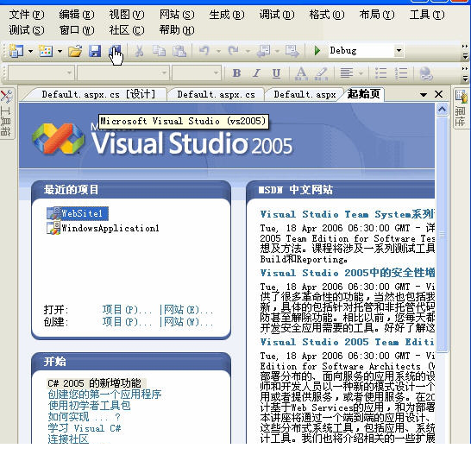Open New Project dropdown arrow

(x=30, y=51)
